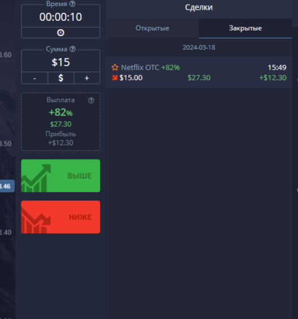
Task: Click the dollar currency switch button
Action: 61,78
